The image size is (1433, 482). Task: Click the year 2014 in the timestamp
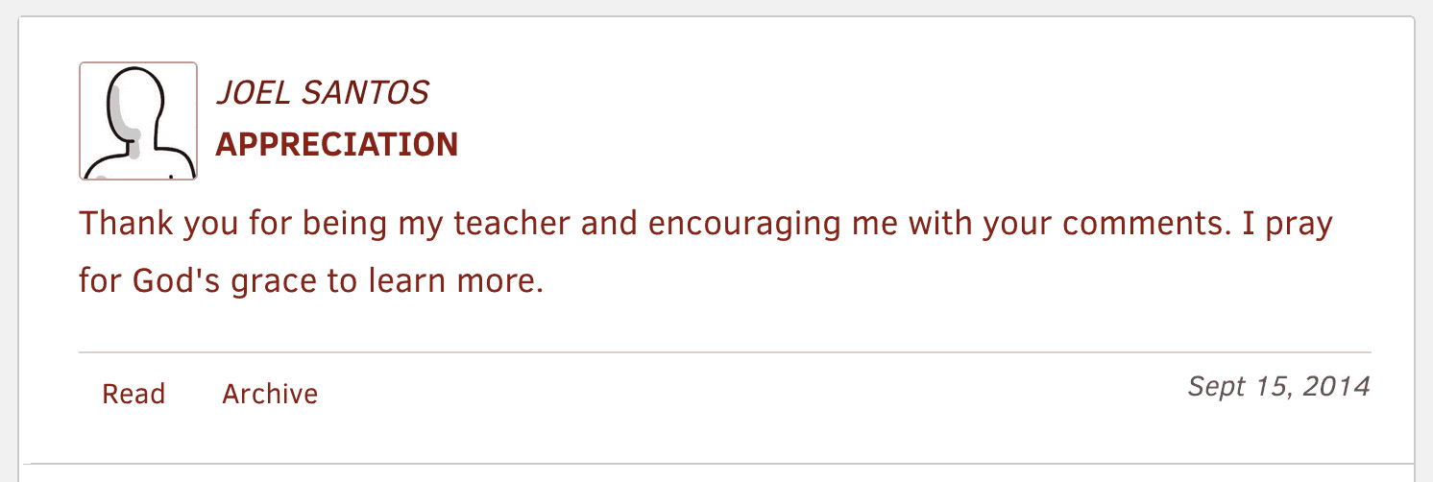click(x=1337, y=386)
